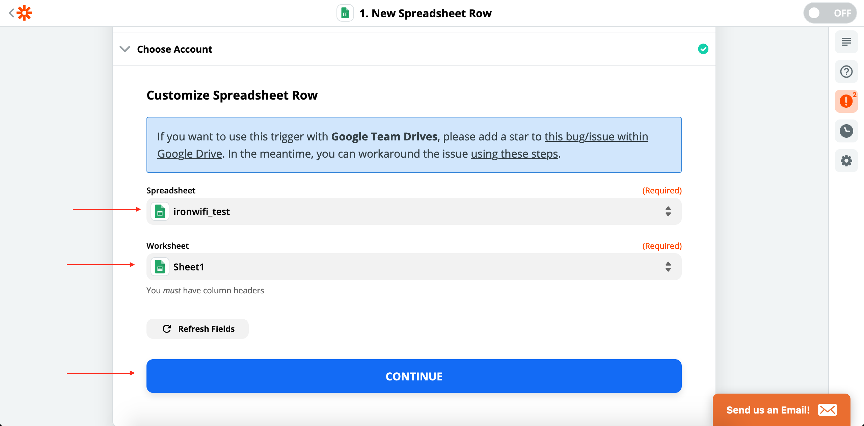Open the bug/issue link for Google Drive
Image resolution: width=864 pixels, height=426 pixels.
pyautogui.click(x=596, y=136)
